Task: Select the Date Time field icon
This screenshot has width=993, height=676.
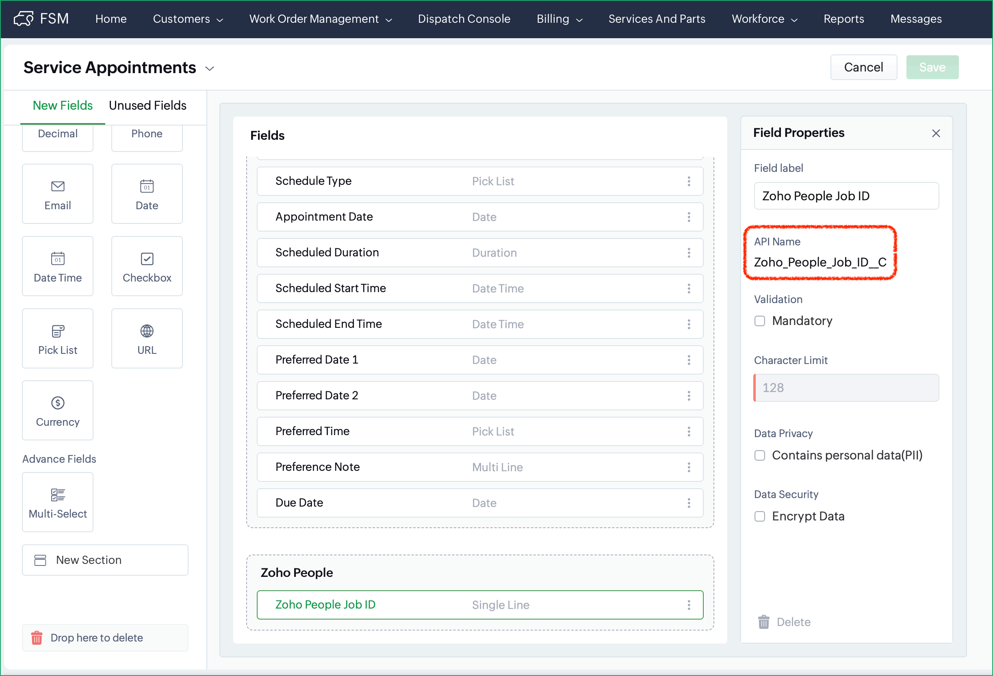Action: (x=58, y=258)
